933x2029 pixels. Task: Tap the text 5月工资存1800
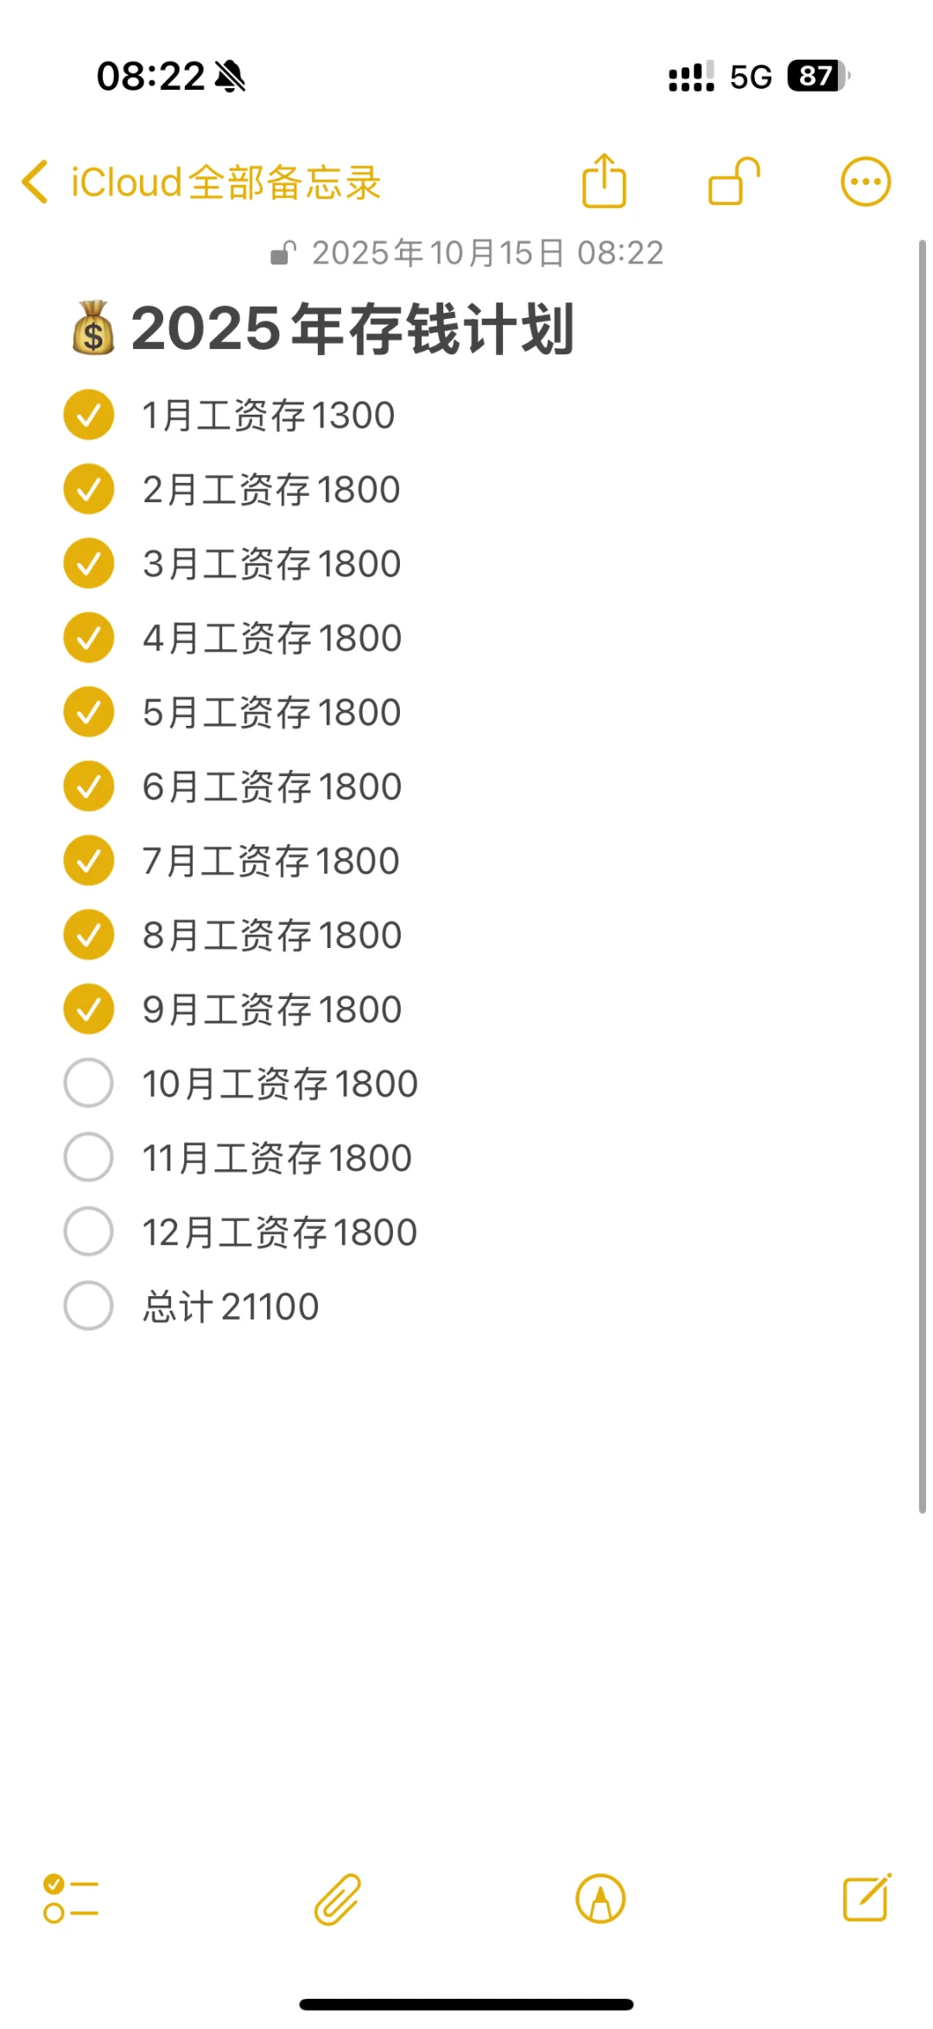[x=271, y=713]
